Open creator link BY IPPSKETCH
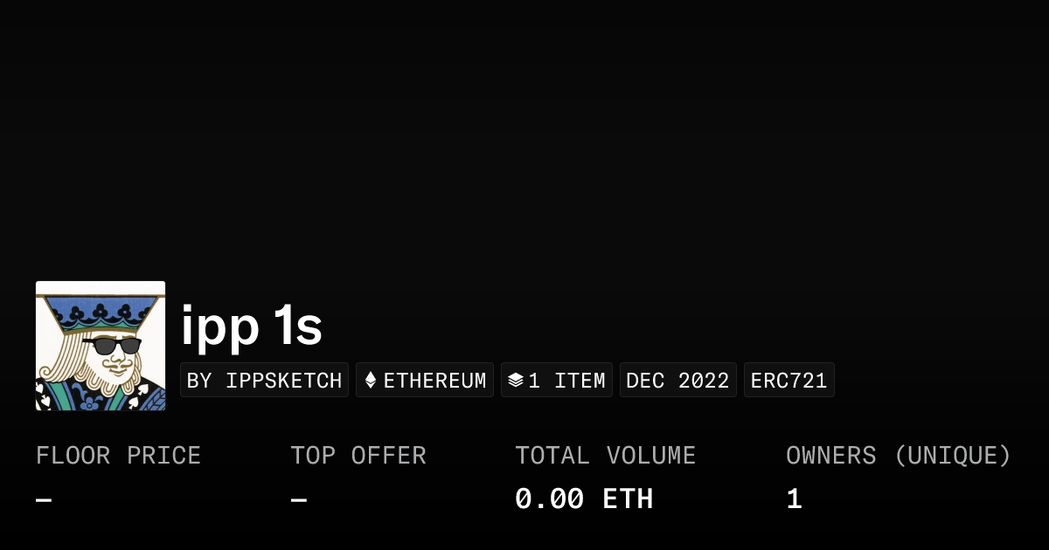This screenshot has height=550, width=1049. click(264, 381)
